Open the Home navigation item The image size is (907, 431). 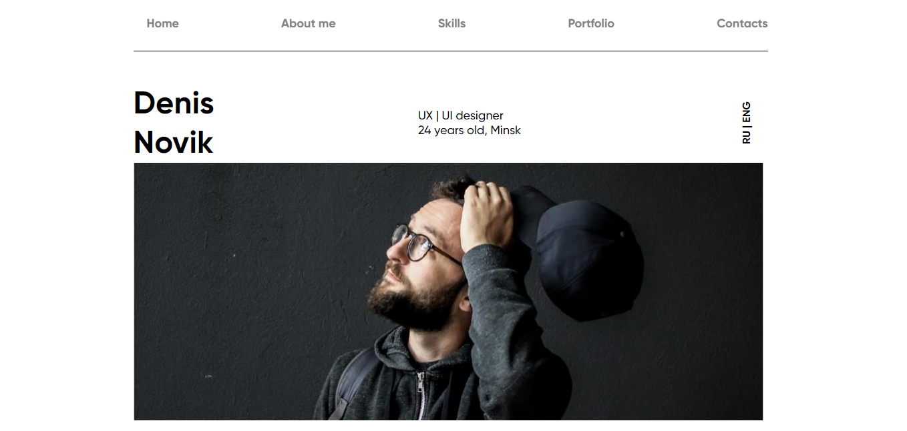pyautogui.click(x=162, y=23)
